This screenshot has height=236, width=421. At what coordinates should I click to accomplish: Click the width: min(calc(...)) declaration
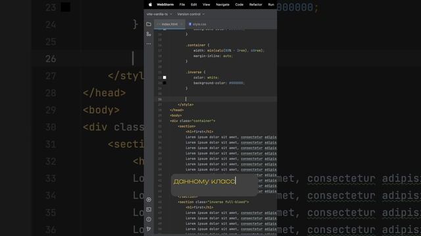pos(229,50)
